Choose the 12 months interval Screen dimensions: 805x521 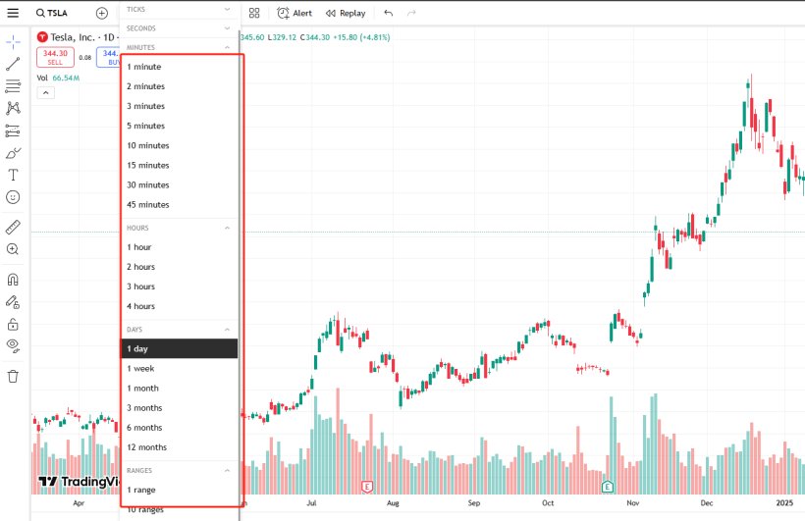tap(179, 447)
